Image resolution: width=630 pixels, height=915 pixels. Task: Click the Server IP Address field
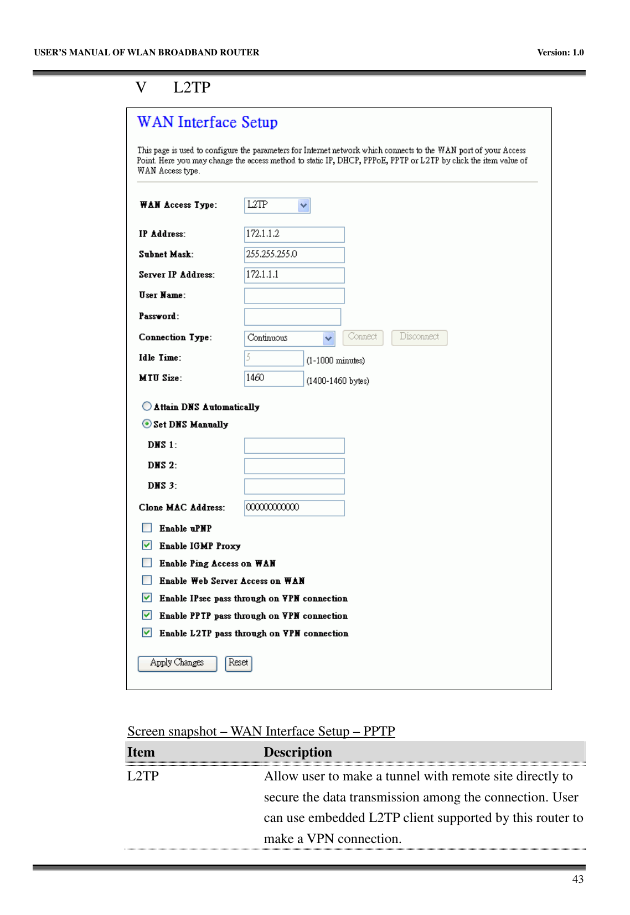[294, 275]
